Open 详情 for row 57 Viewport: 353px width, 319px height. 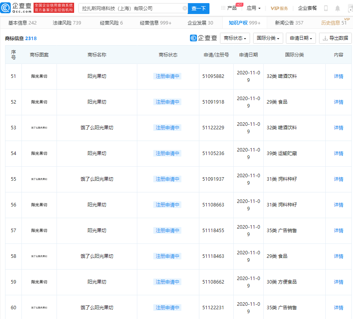(x=338, y=231)
